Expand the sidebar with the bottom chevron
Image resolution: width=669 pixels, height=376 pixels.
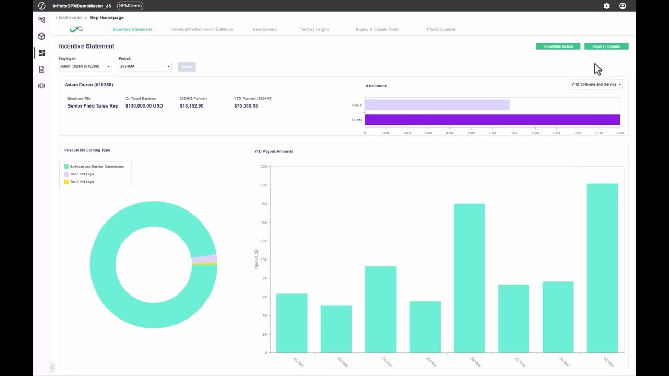(52, 367)
